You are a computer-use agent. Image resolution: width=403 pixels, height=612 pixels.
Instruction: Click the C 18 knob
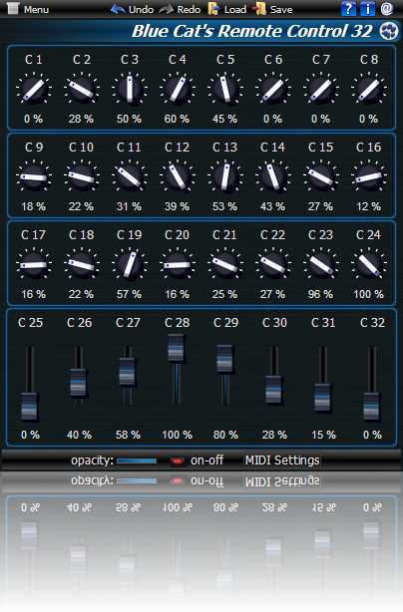[82, 265]
